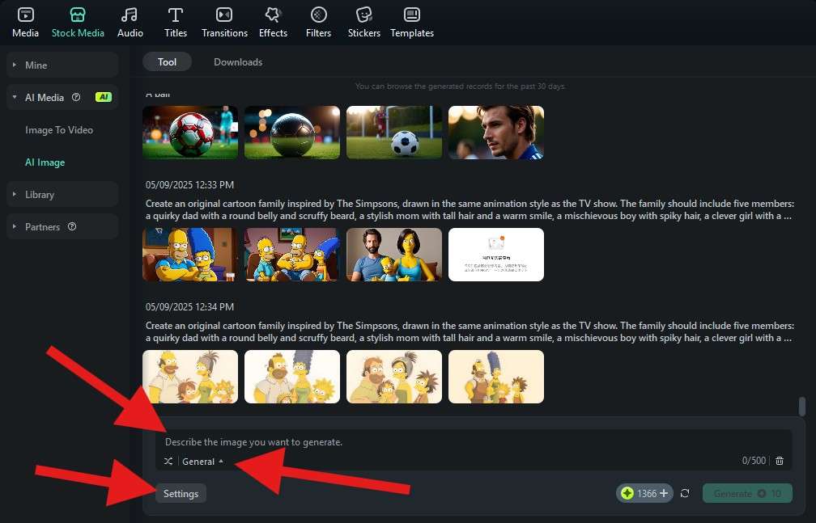Click the 05/09/2025 12:33 PM timestamp
Screen dimensions: 816x523
pos(189,185)
